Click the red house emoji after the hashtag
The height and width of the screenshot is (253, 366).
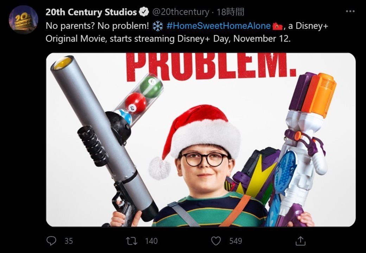[278, 26]
